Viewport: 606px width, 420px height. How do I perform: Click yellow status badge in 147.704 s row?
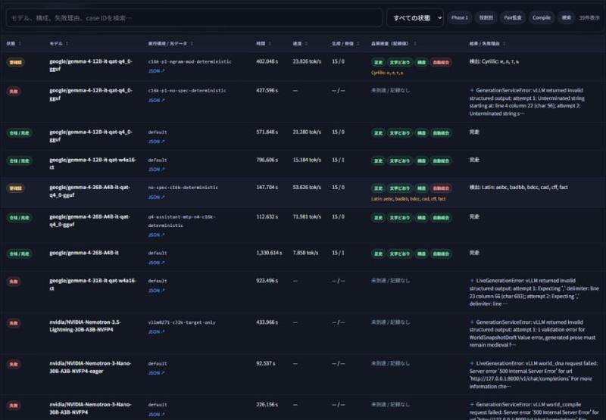(x=15, y=188)
